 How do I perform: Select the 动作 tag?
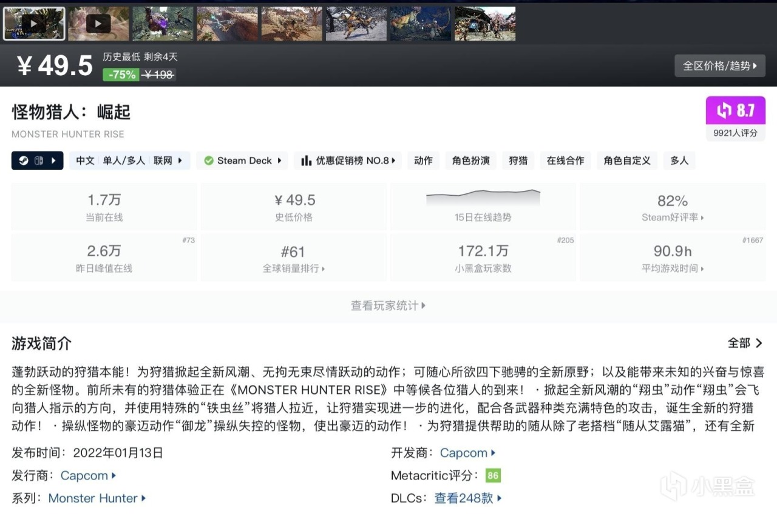pyautogui.click(x=423, y=161)
